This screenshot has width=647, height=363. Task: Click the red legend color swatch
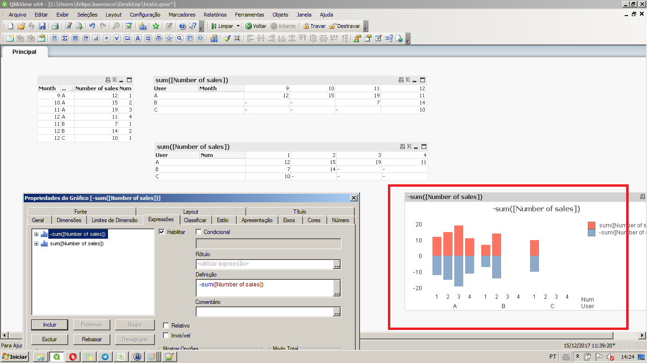tap(592, 225)
